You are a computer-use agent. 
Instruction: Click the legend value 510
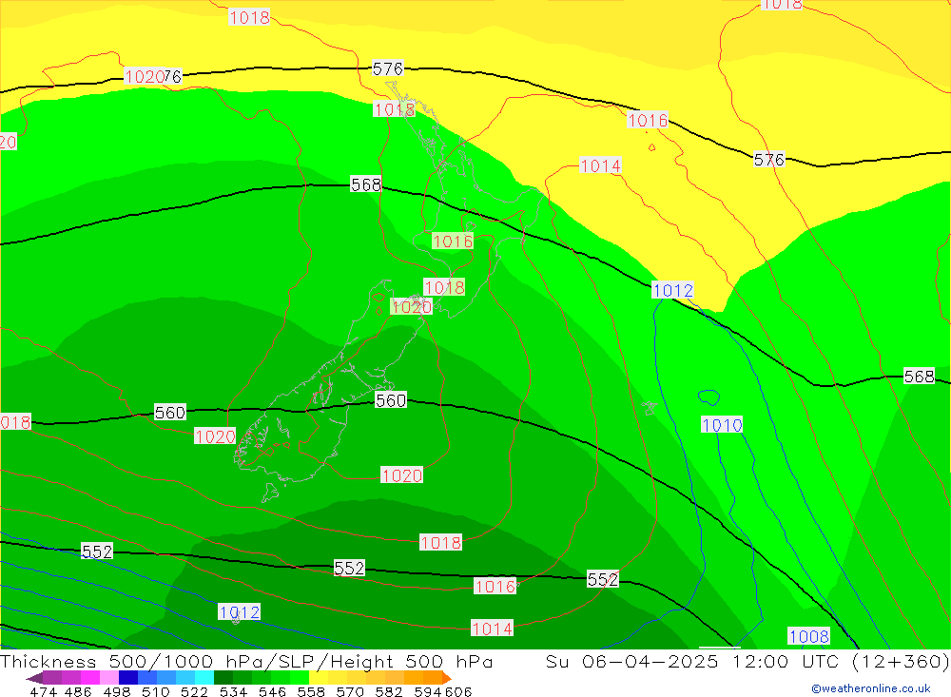[x=155, y=691]
